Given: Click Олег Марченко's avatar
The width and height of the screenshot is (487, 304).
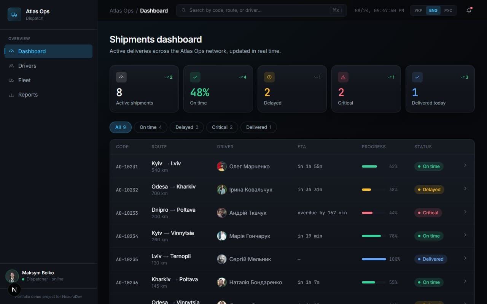Looking at the screenshot, I should (x=222, y=166).
